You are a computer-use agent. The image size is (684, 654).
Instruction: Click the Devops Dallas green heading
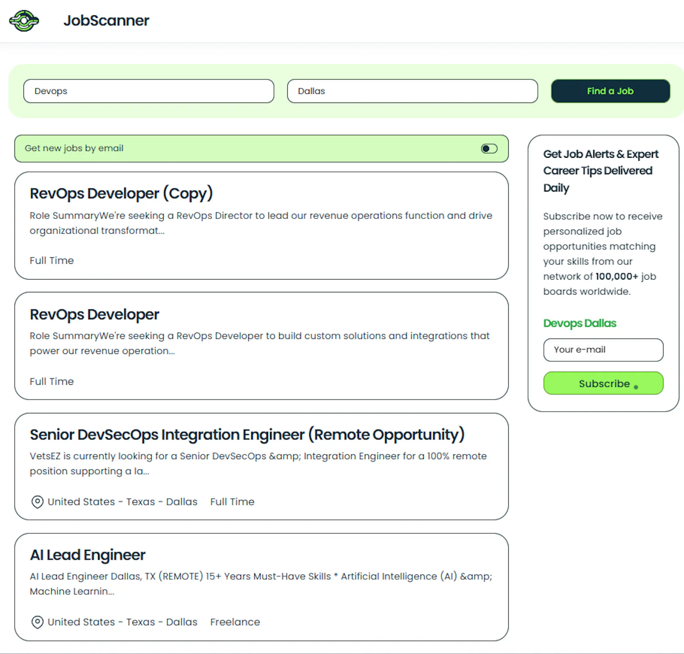pyautogui.click(x=580, y=323)
